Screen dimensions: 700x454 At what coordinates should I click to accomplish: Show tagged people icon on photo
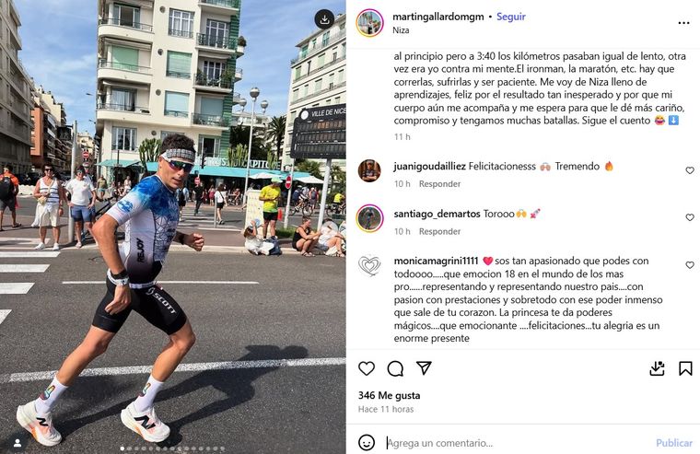[17, 443]
